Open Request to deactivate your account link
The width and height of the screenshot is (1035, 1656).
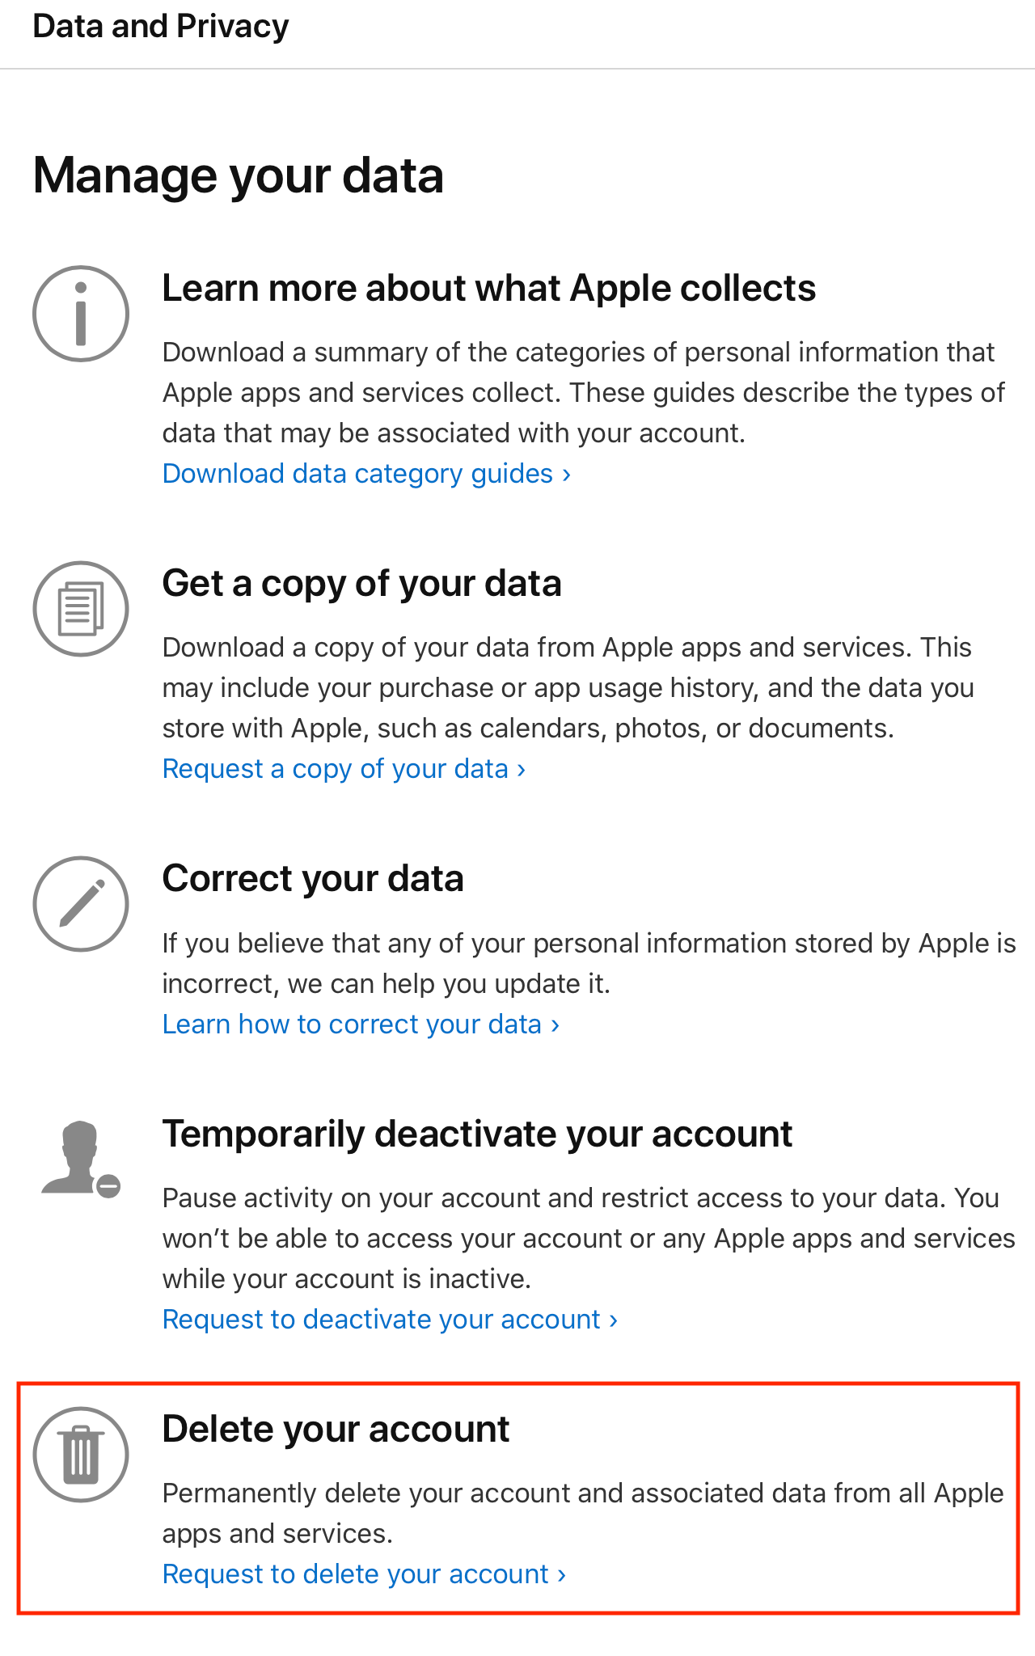click(390, 1320)
